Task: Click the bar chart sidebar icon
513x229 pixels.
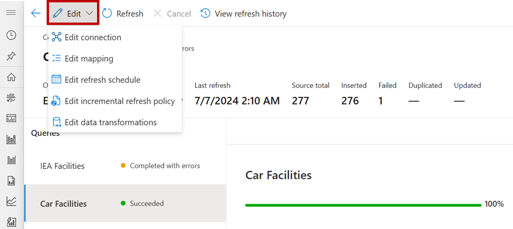Action: (x=11, y=139)
